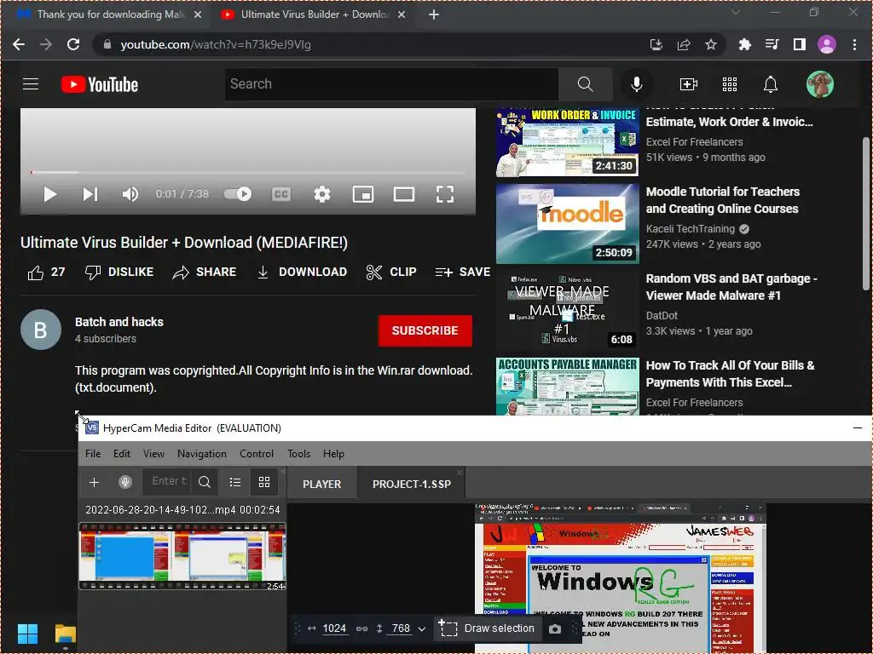Open HyperCam Navigation menu
The height and width of the screenshot is (654, 873).
[201, 454]
